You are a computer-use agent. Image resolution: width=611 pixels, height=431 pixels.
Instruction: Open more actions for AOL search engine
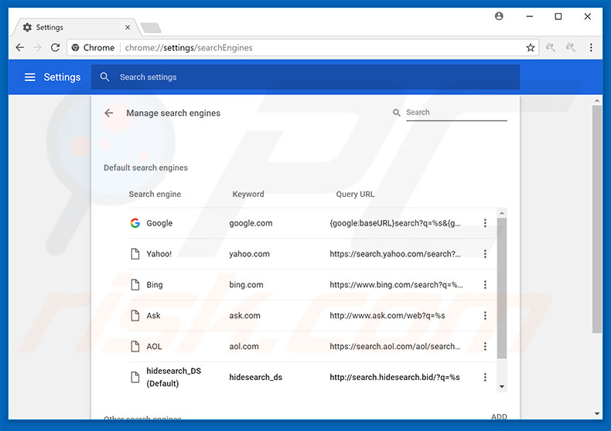pos(485,346)
